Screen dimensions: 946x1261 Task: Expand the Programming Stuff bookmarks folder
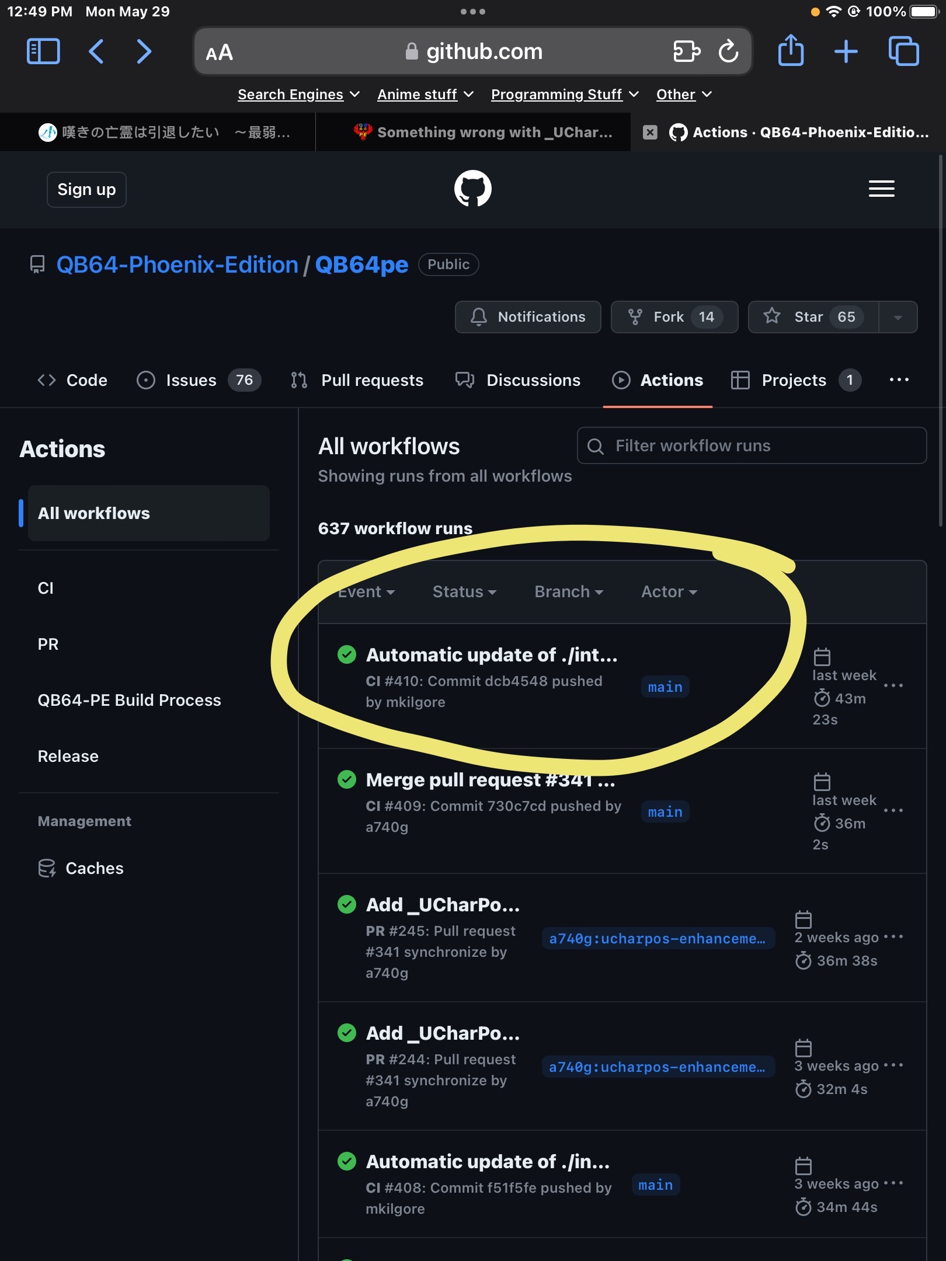coord(565,95)
